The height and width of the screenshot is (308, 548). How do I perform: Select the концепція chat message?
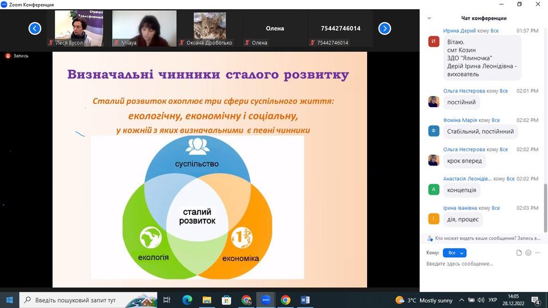(x=462, y=191)
